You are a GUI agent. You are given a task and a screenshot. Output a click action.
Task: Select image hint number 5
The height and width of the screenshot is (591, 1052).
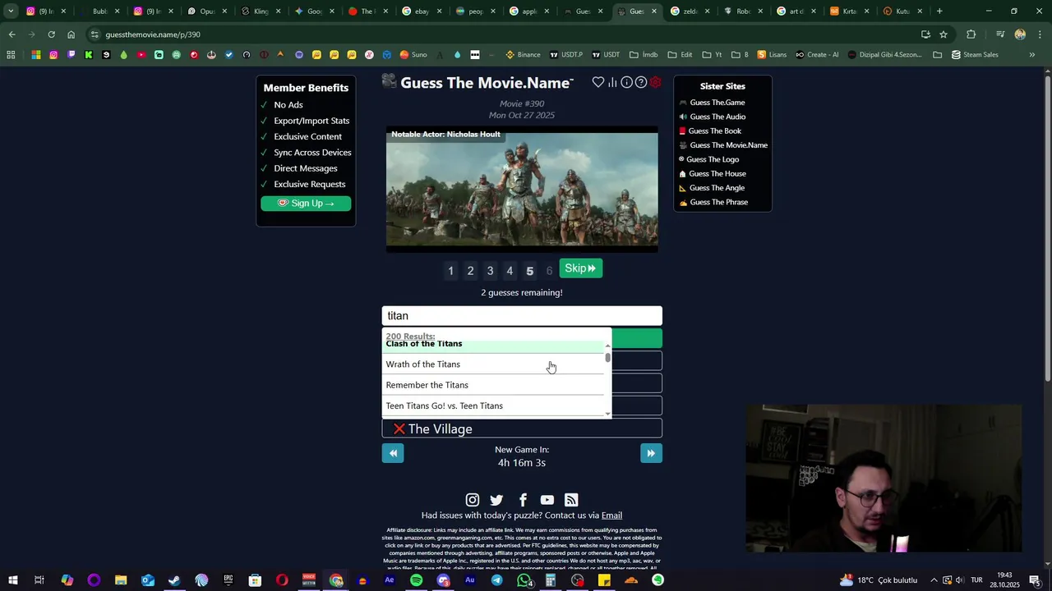click(529, 271)
